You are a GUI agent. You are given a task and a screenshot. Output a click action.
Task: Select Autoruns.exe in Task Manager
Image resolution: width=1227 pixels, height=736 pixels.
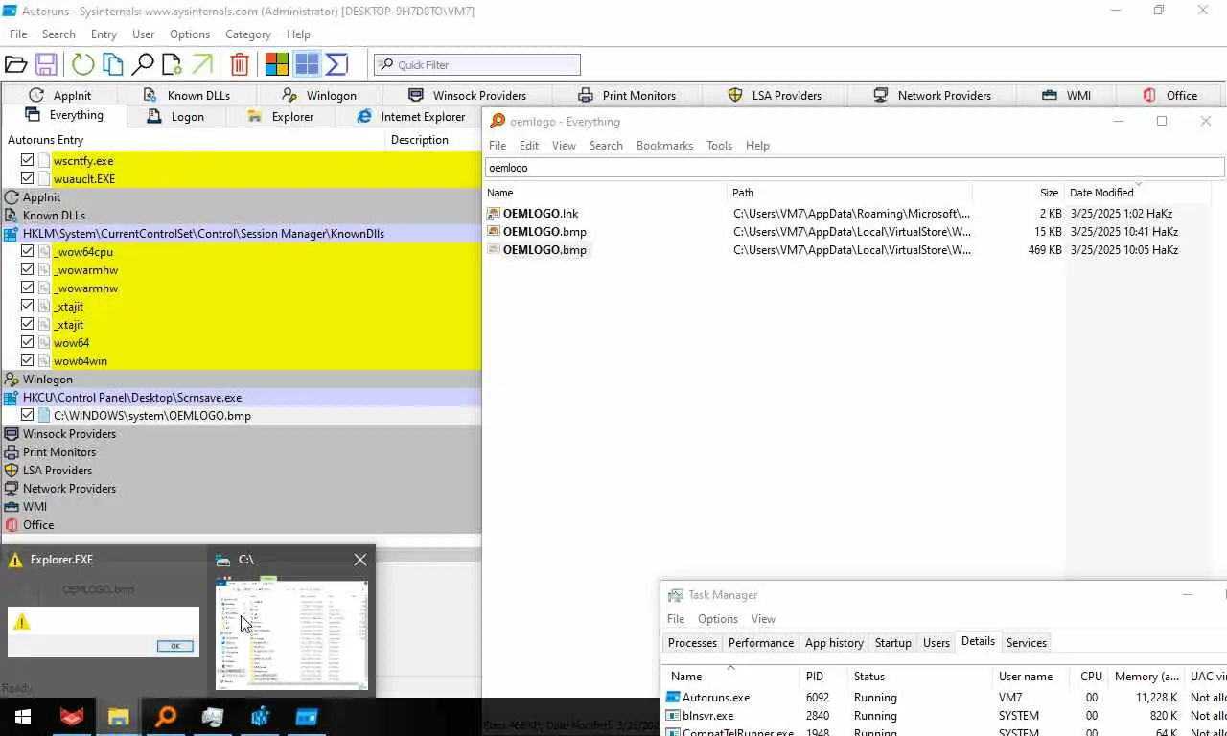click(716, 698)
